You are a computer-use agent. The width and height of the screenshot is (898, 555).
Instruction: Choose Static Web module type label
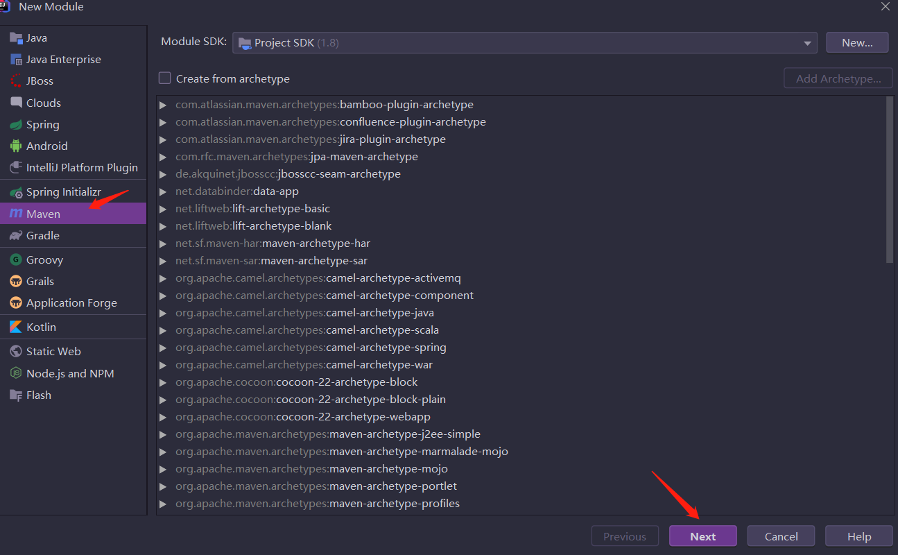click(x=53, y=352)
